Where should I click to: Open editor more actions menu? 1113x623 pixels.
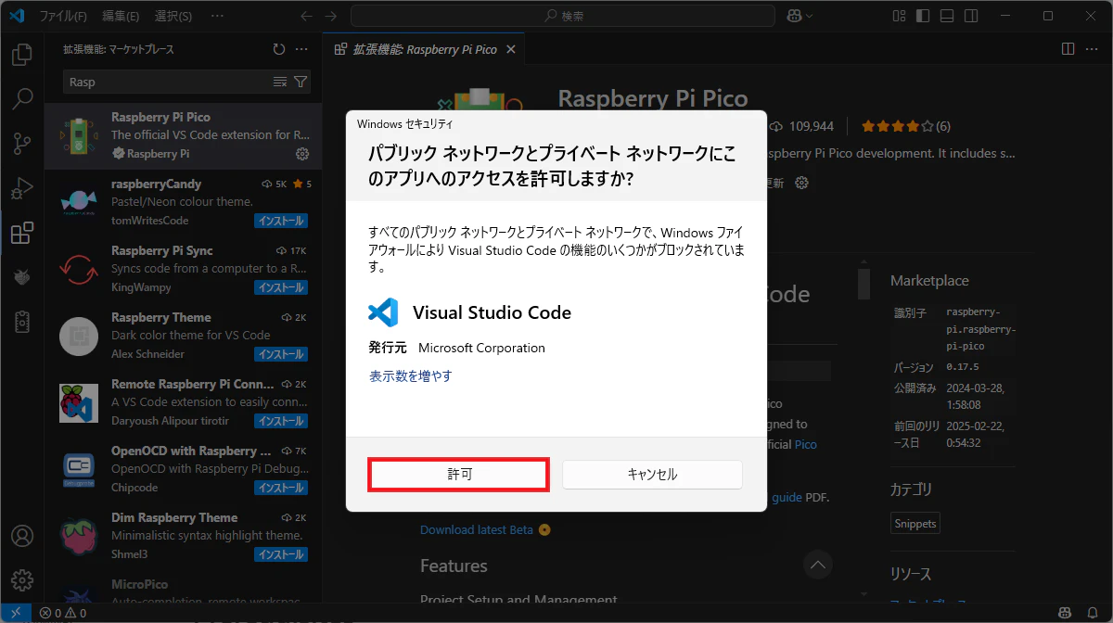click(x=1091, y=49)
